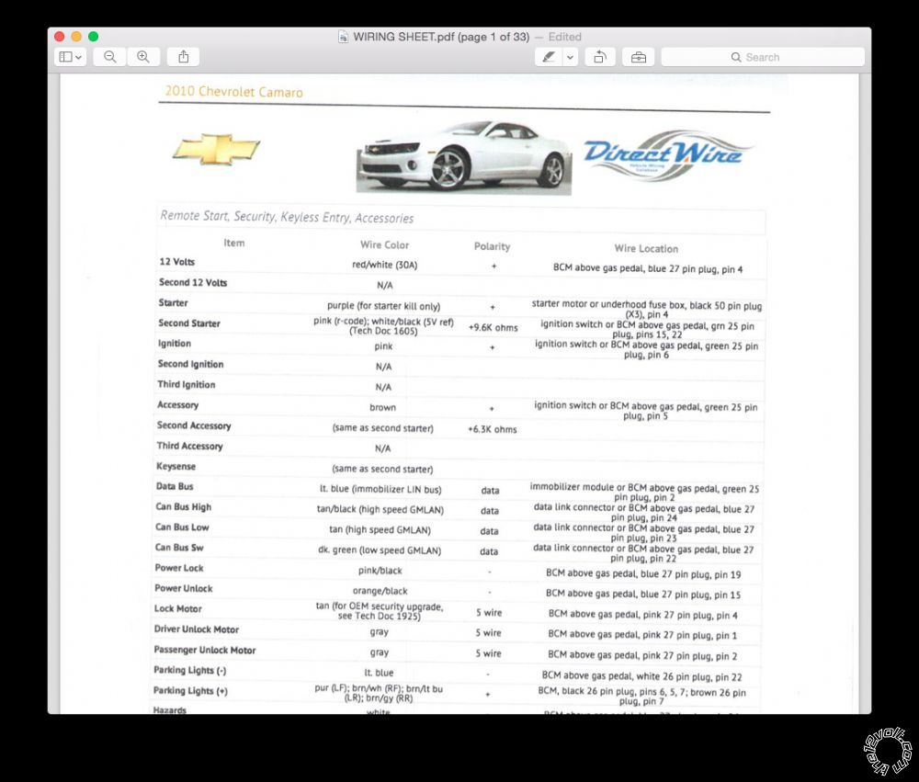
Task: Click the Data Bus row label
Action: [175, 486]
